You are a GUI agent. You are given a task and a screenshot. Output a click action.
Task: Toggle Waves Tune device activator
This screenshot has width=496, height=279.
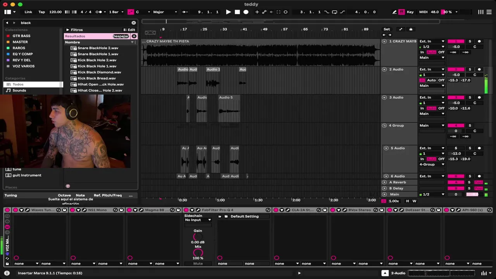pyautogui.click(x=15, y=210)
